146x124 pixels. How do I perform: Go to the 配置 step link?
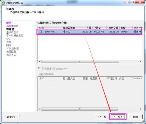point(9,23)
